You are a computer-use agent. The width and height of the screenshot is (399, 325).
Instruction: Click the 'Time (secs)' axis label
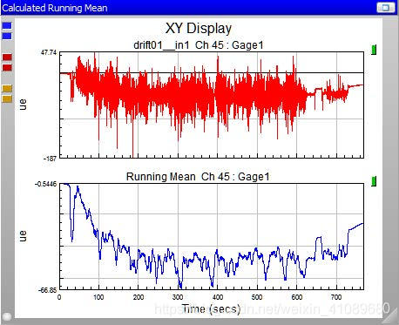(x=211, y=308)
